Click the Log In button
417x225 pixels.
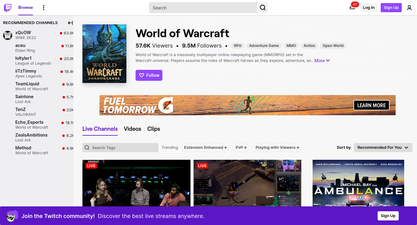click(x=369, y=8)
